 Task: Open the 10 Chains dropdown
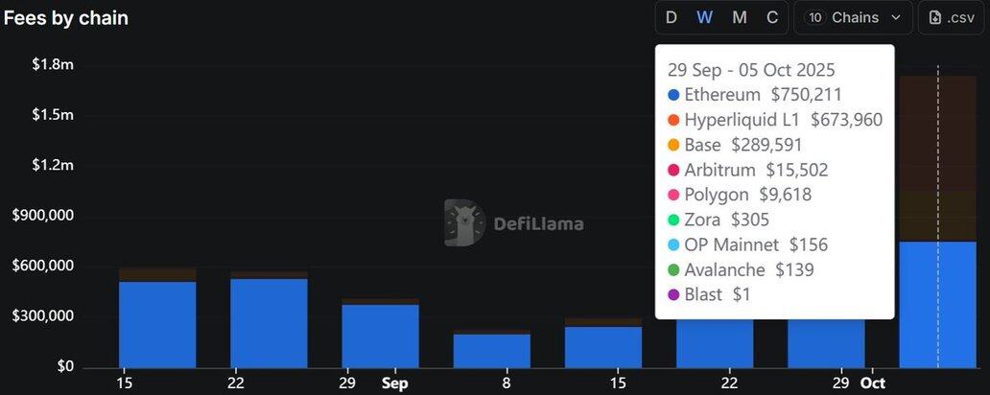[853, 17]
